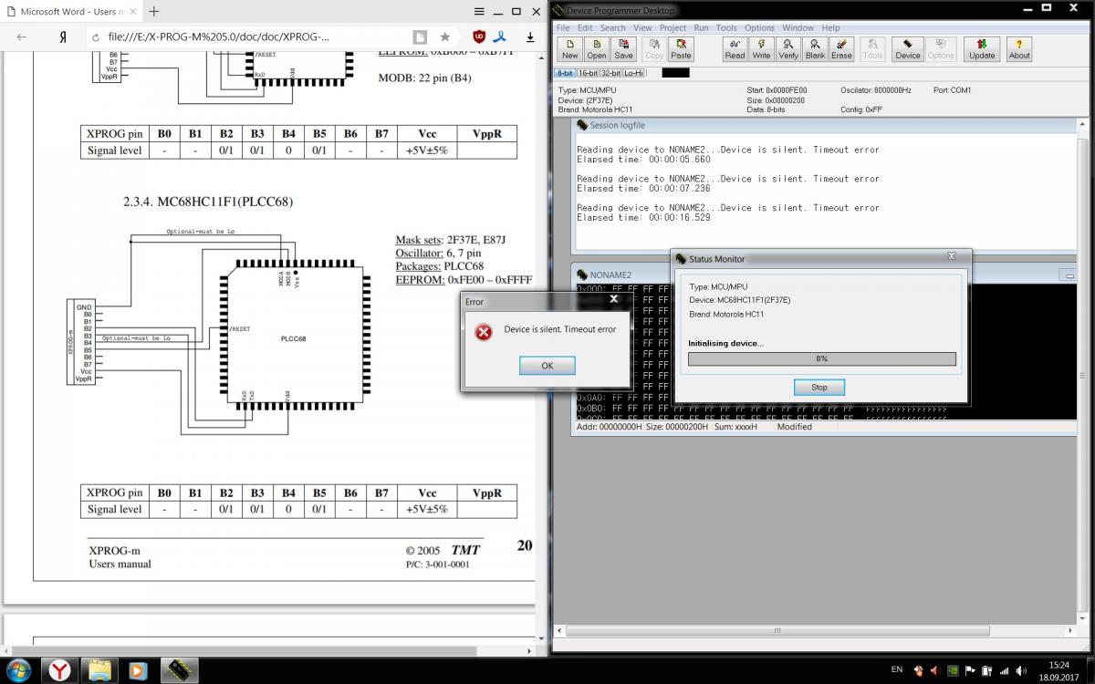
Task: Select the 16-bit view toggle
Action: pyautogui.click(x=587, y=73)
